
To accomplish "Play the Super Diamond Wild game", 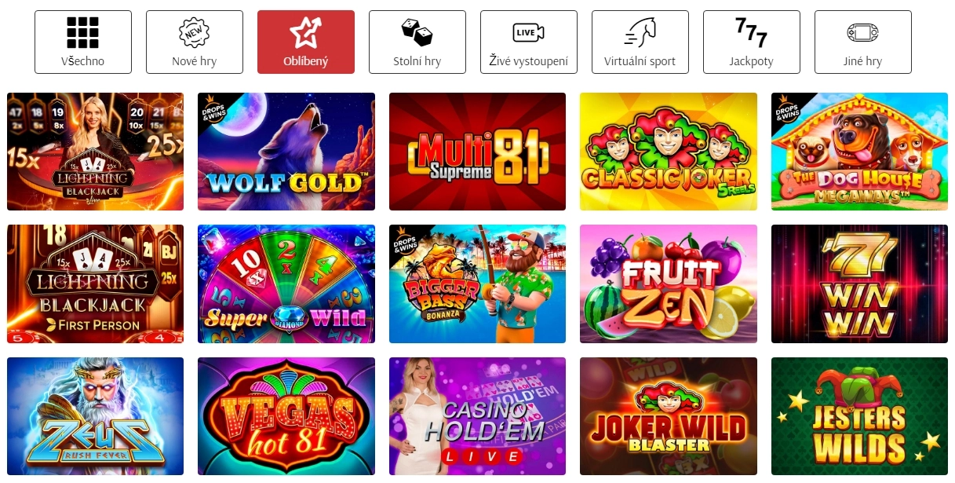I will [286, 284].
